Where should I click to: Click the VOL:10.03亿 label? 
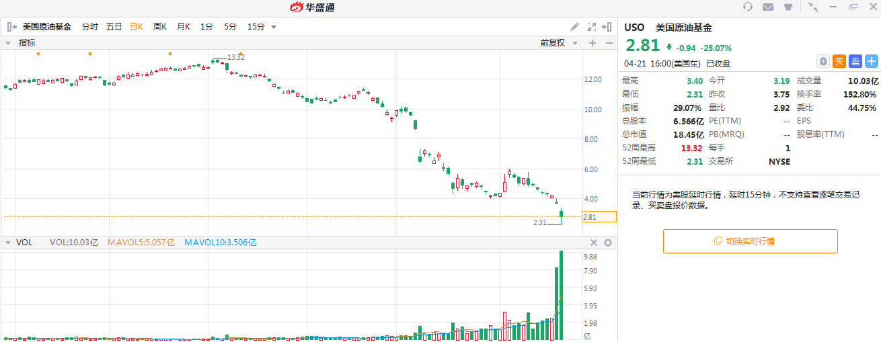tap(75, 243)
